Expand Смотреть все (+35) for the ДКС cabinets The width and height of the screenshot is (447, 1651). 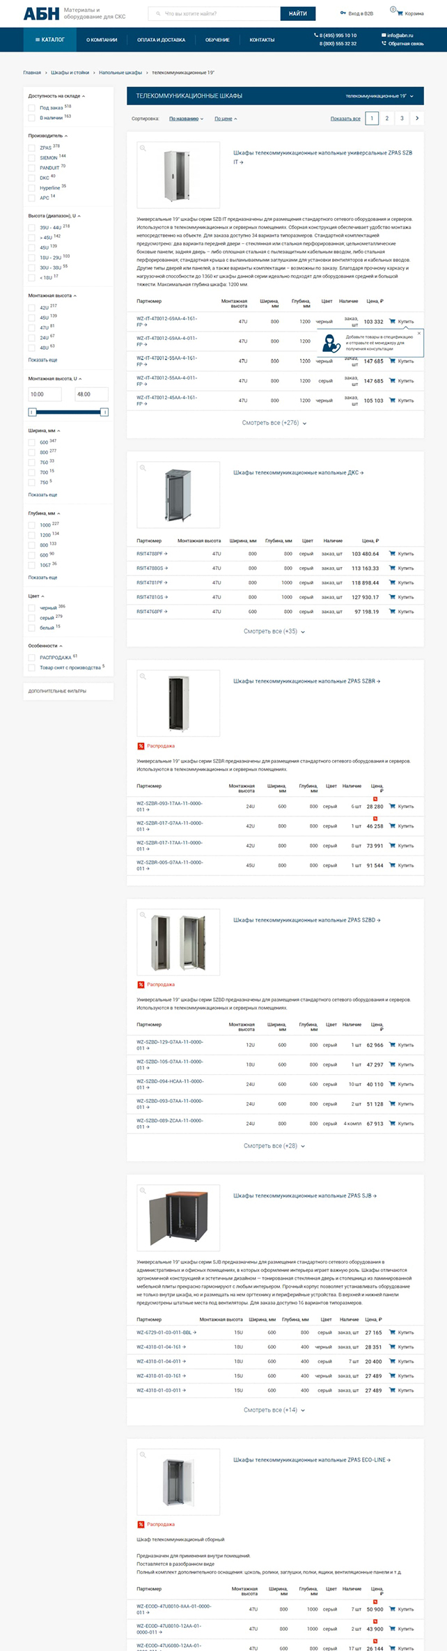click(274, 631)
